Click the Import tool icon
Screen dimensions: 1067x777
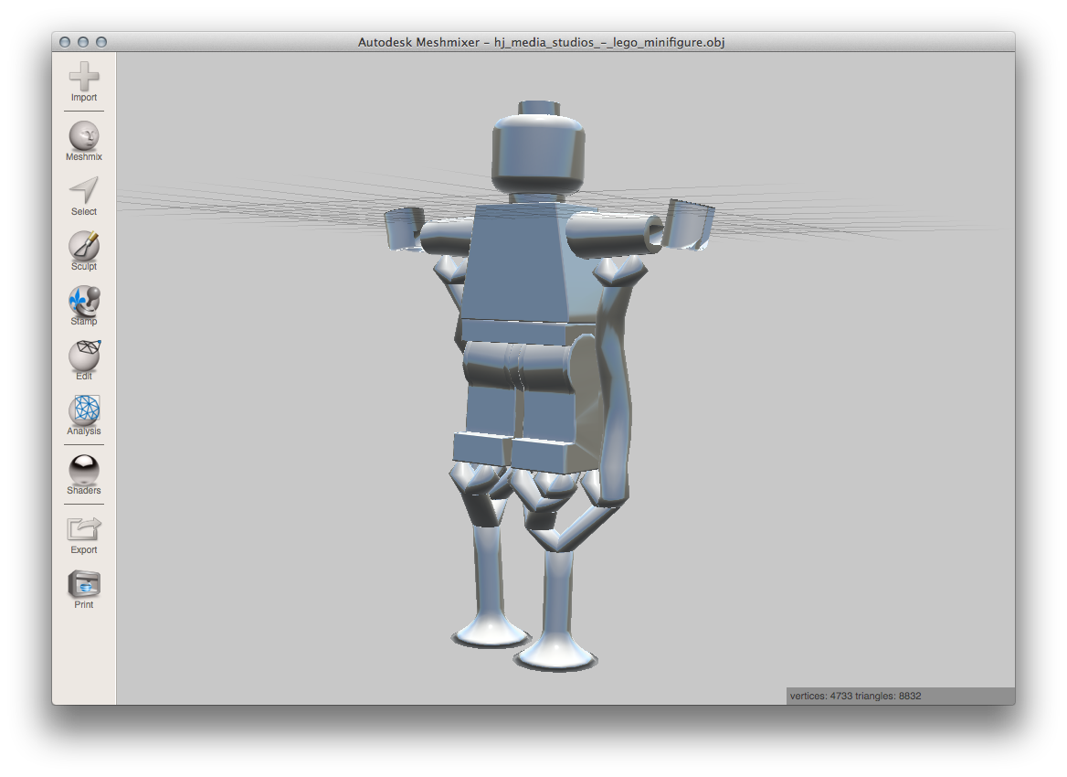[x=83, y=78]
